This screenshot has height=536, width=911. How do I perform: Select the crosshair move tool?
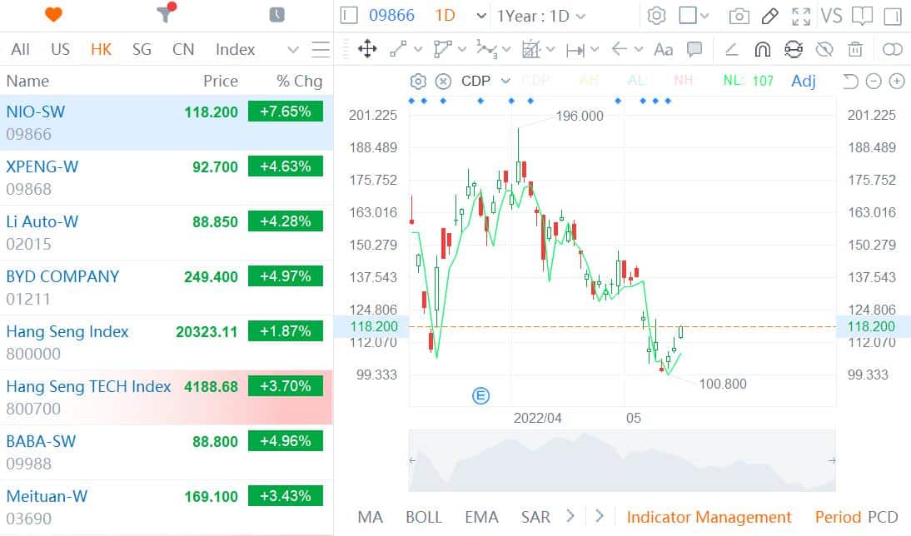pyautogui.click(x=366, y=50)
